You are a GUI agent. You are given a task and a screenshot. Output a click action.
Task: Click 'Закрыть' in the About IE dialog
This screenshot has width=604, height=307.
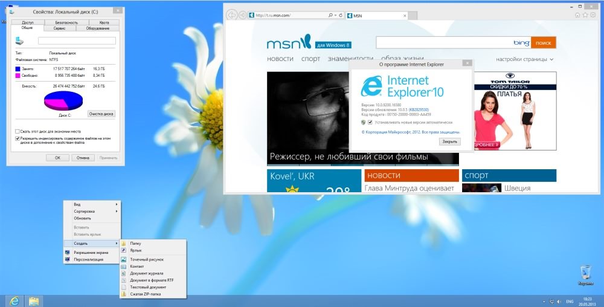point(449,141)
